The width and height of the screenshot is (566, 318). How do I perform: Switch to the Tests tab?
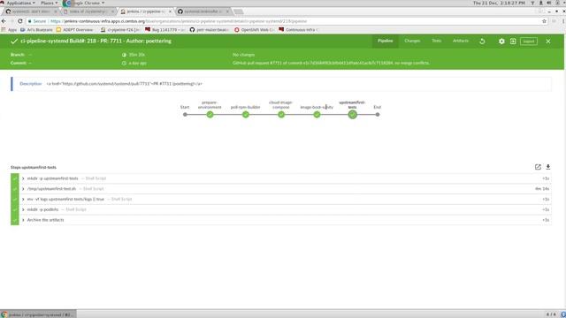pos(436,42)
